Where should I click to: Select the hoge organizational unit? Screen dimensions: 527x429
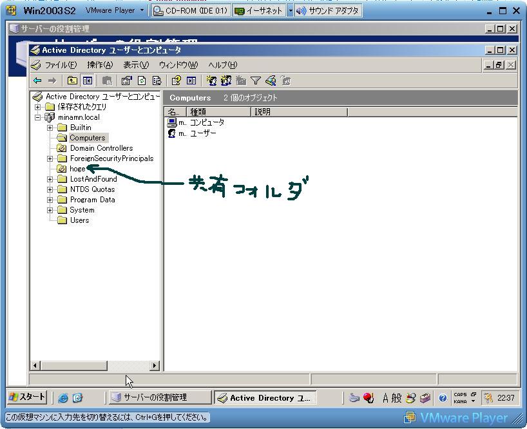[x=77, y=169]
